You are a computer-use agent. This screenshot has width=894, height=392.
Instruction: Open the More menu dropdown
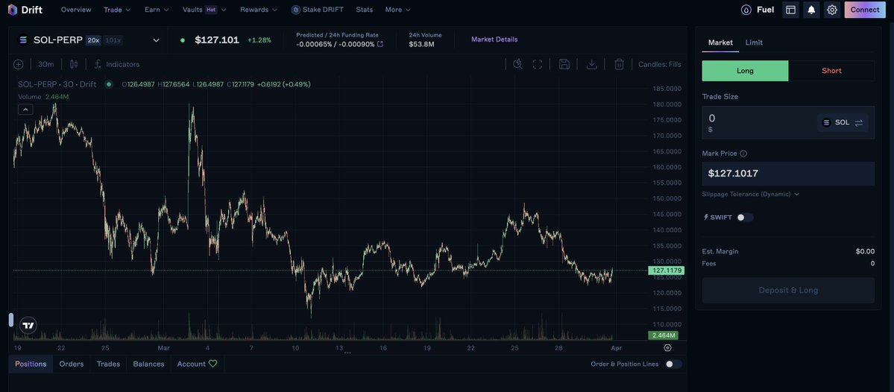398,10
